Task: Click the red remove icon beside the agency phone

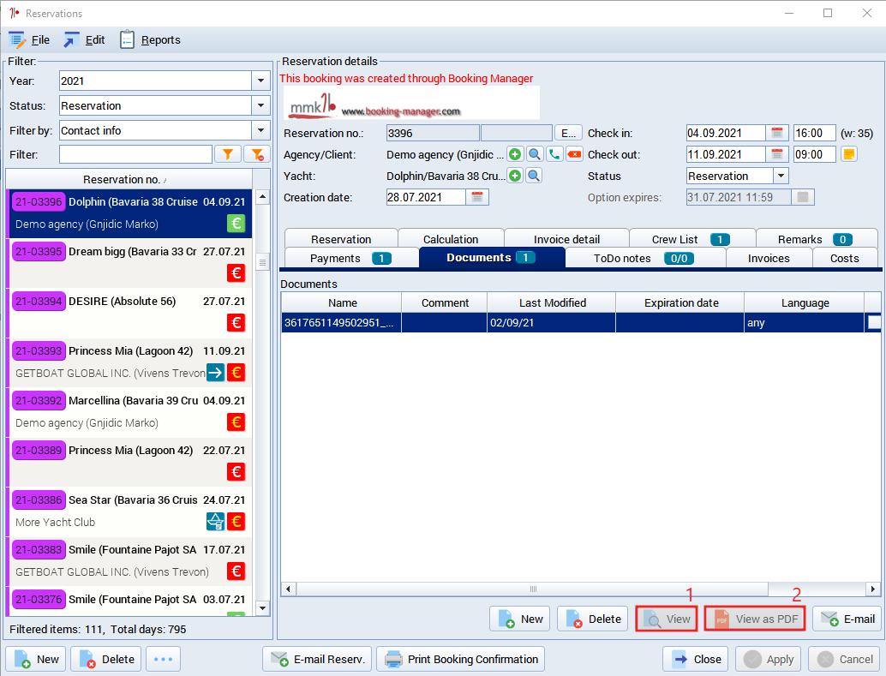Action: 574,154
